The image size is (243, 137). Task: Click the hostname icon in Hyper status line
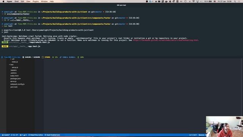[x=2, y=57]
